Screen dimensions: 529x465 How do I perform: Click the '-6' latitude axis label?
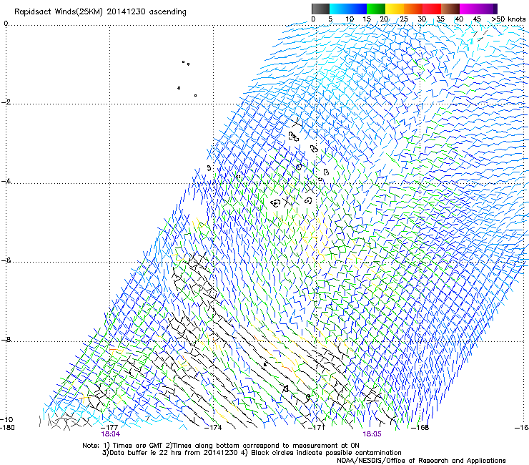tap(6, 260)
